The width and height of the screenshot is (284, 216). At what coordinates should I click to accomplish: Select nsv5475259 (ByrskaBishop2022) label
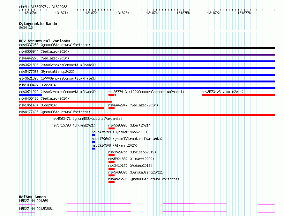(119, 132)
